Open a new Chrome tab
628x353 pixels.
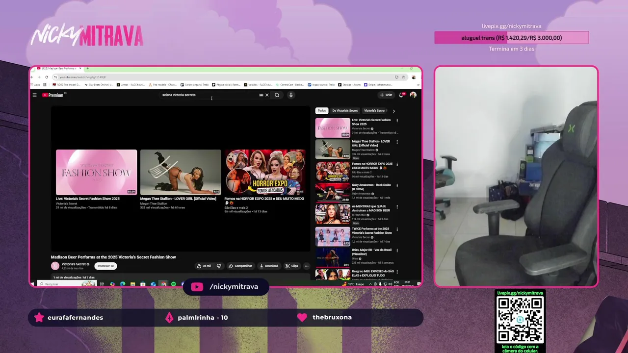pyautogui.click(x=87, y=68)
